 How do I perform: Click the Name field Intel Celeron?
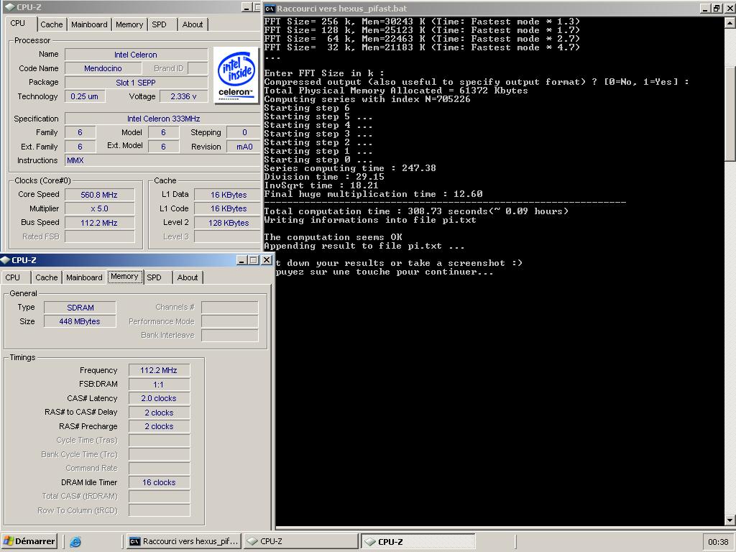pyautogui.click(x=136, y=55)
